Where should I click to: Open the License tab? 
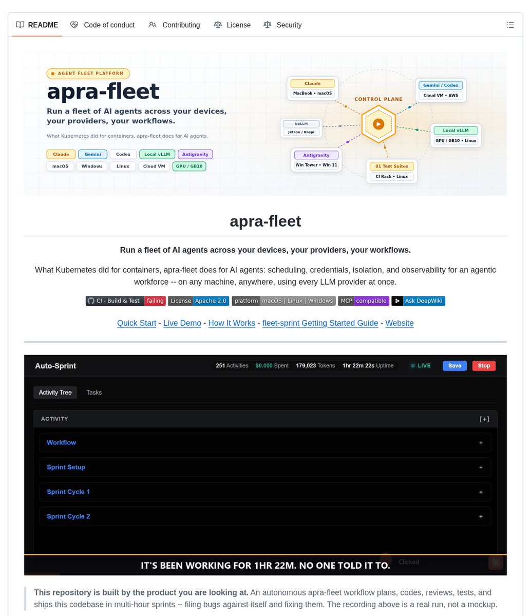pyautogui.click(x=232, y=25)
